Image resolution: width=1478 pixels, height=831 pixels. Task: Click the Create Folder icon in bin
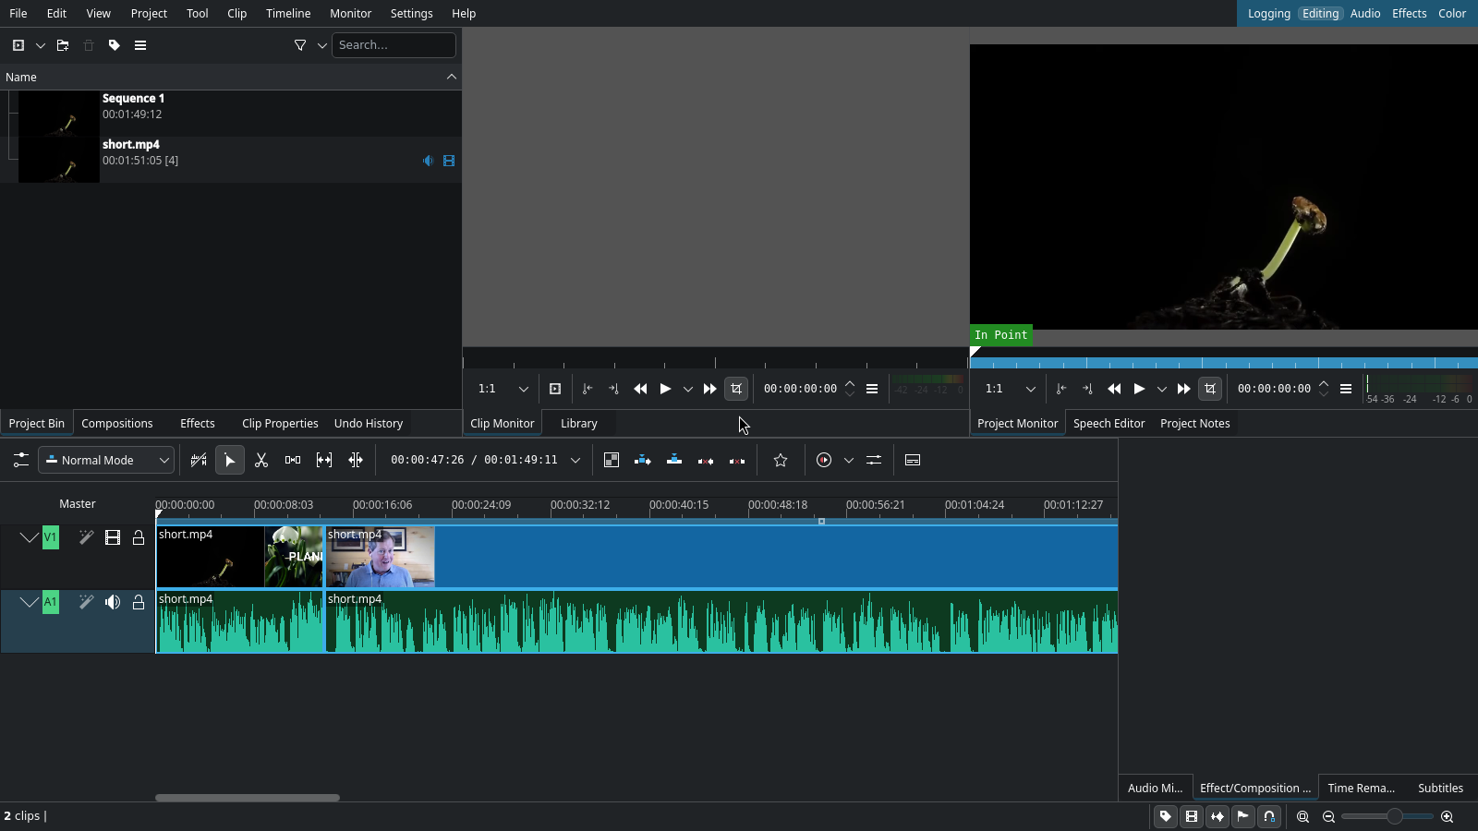(x=63, y=45)
